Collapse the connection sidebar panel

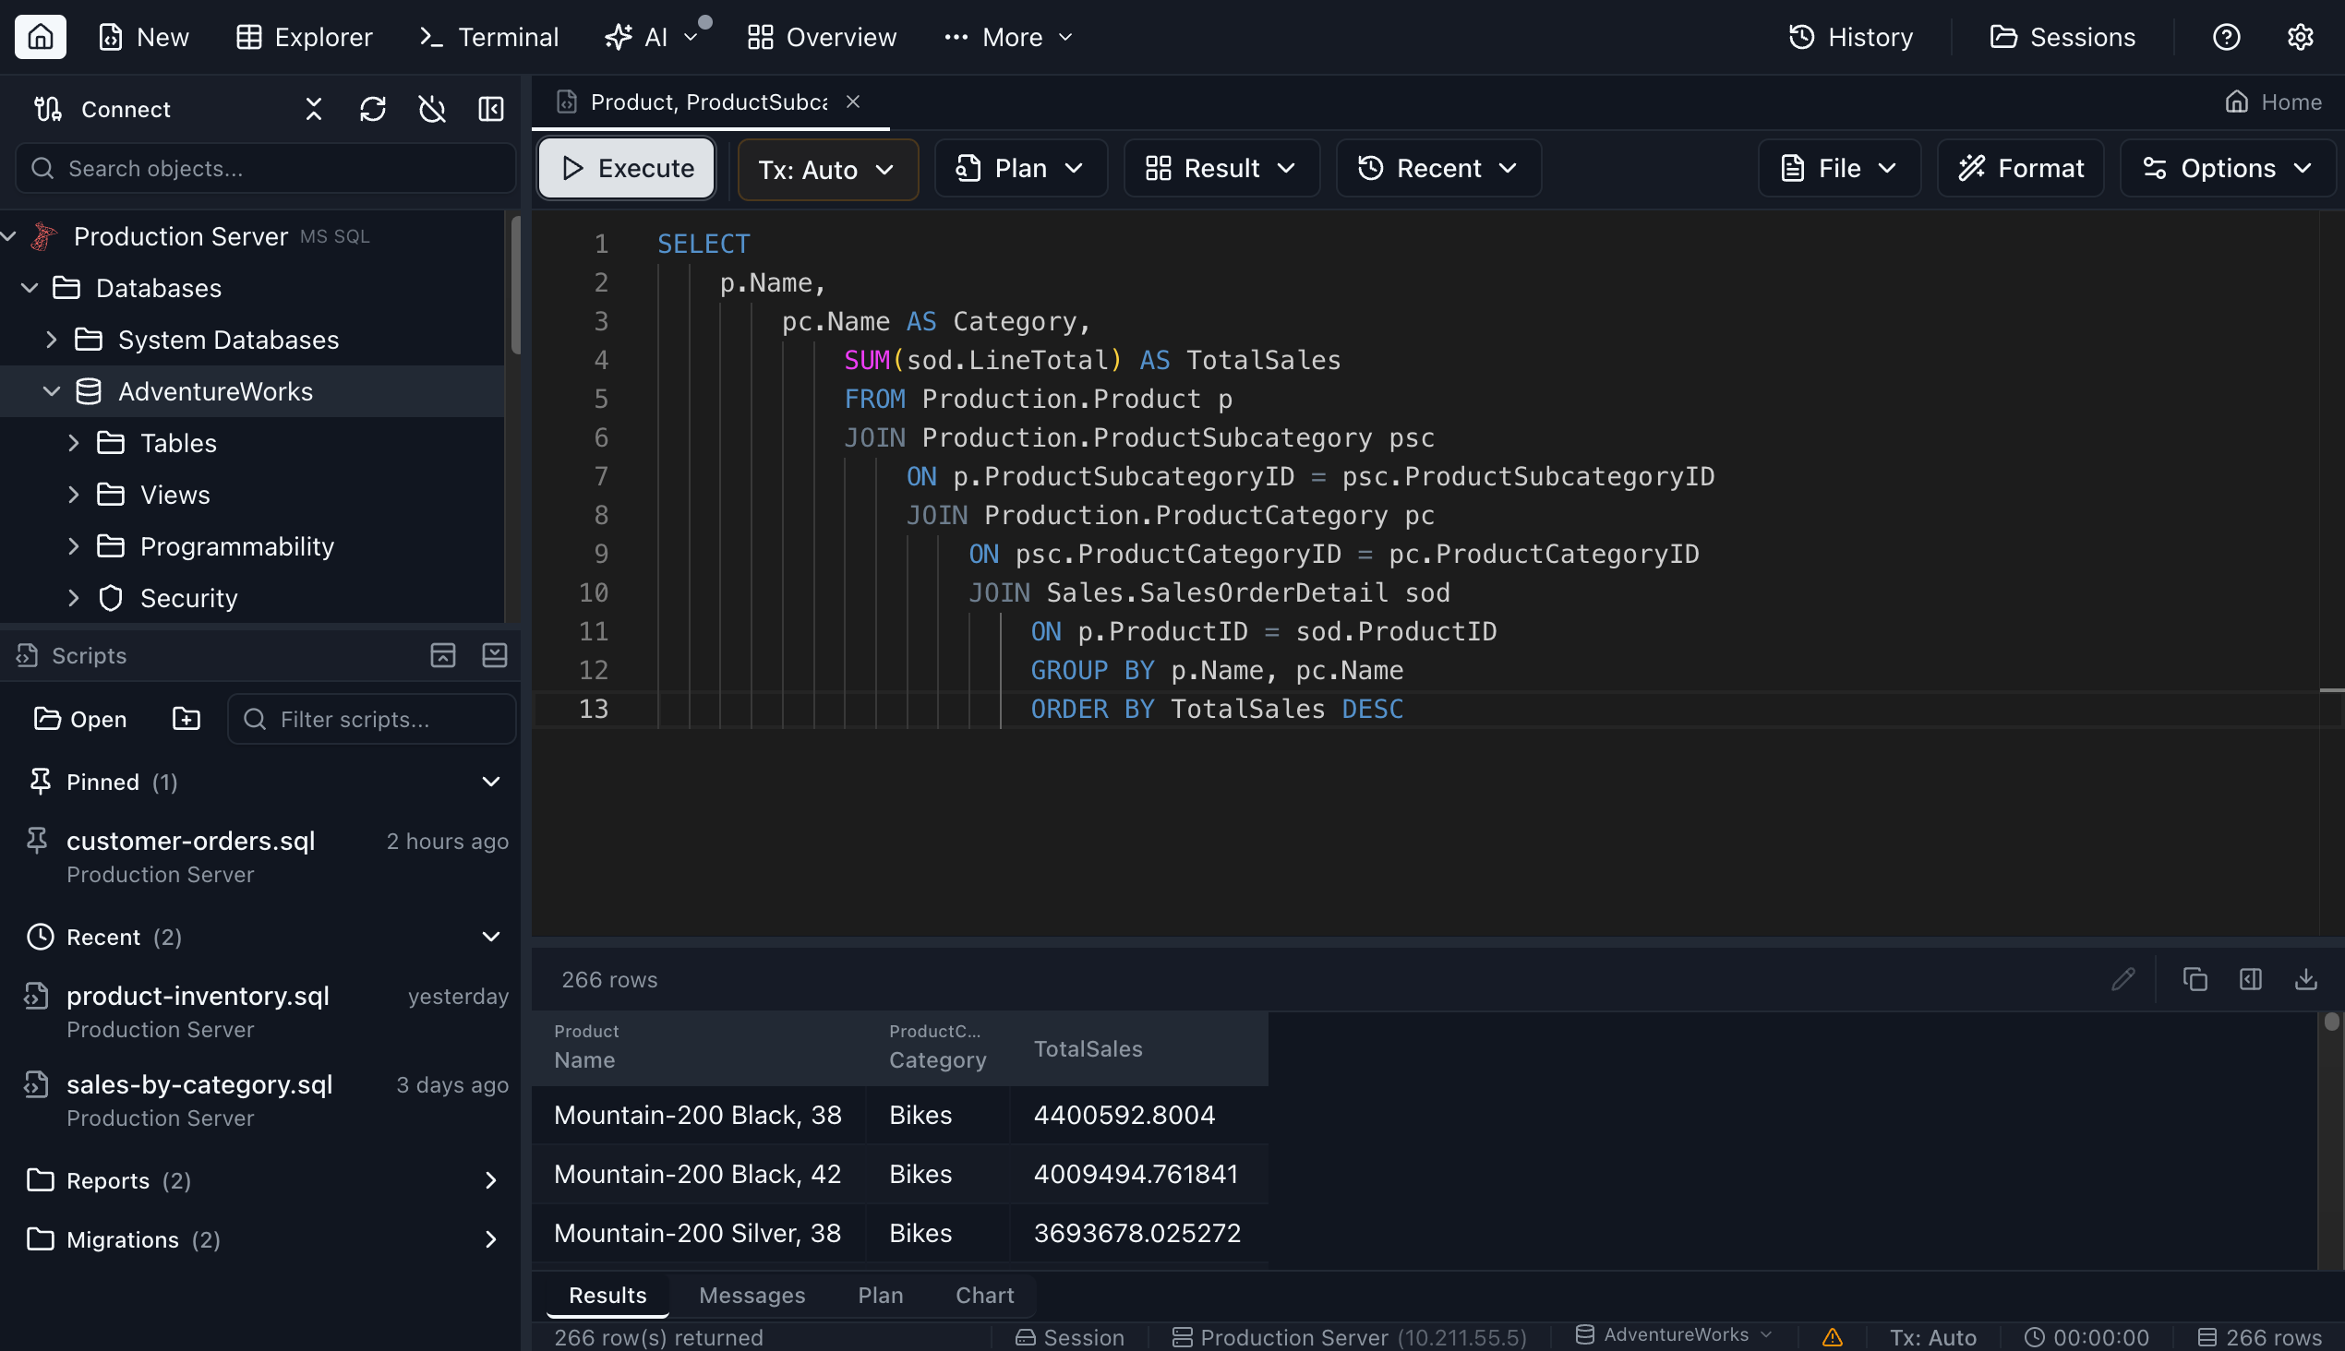tap(491, 109)
